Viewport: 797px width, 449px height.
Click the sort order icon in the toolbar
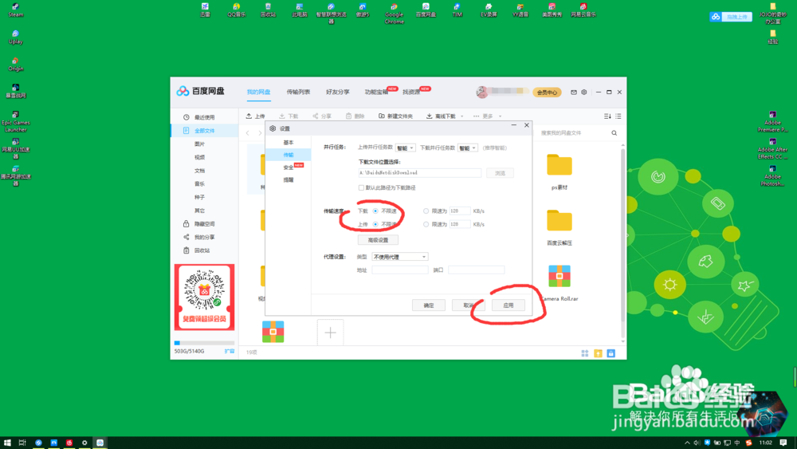pos(607,116)
